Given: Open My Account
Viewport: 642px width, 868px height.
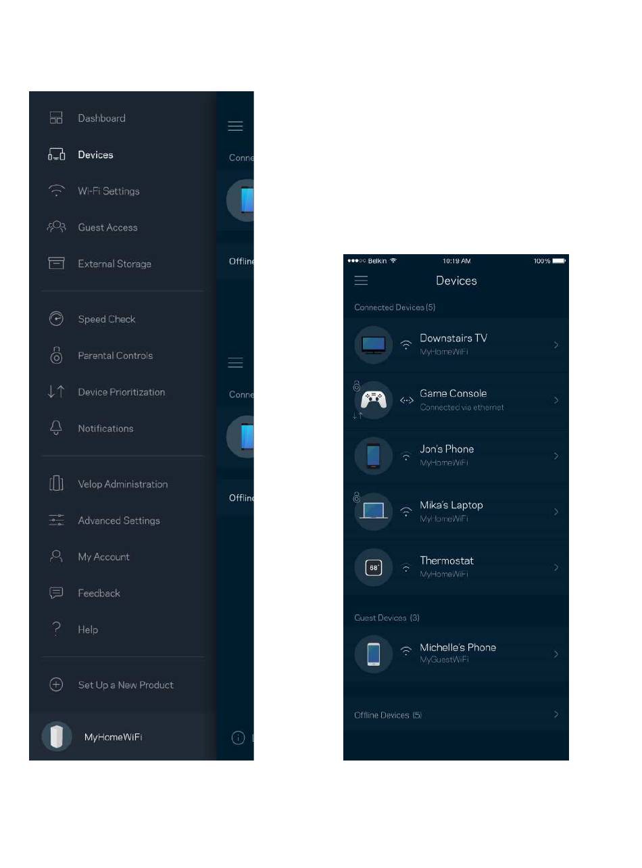Looking at the screenshot, I should click(103, 557).
